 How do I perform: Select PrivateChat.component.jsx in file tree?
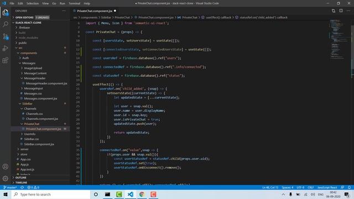[43, 129]
